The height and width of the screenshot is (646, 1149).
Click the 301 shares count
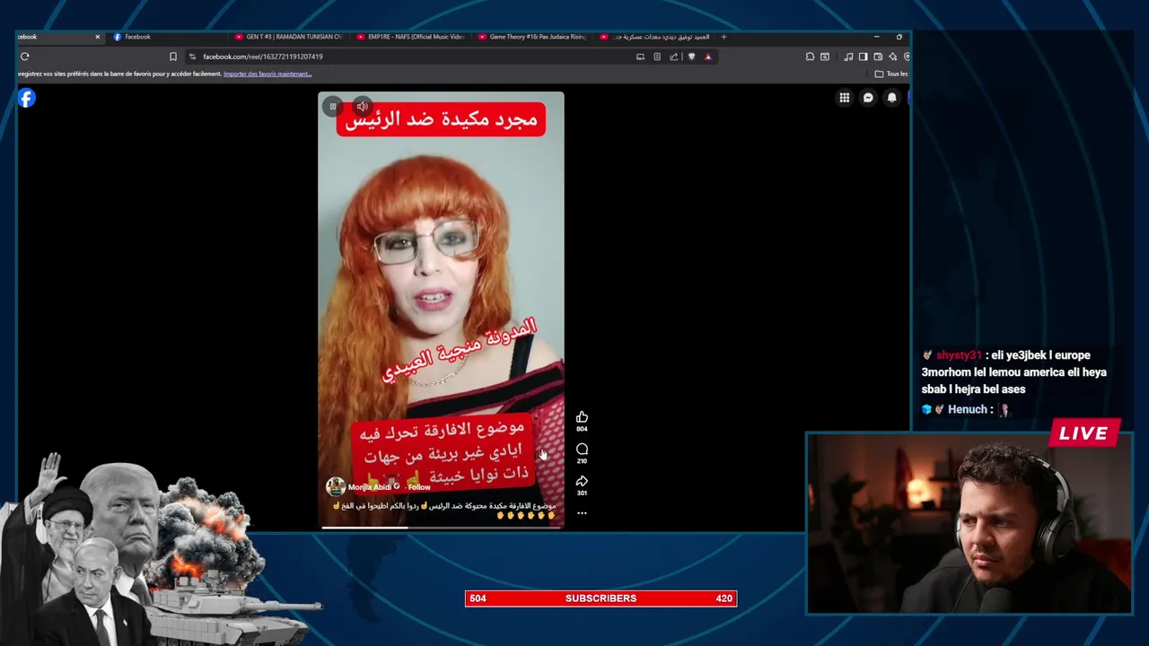coord(582,493)
